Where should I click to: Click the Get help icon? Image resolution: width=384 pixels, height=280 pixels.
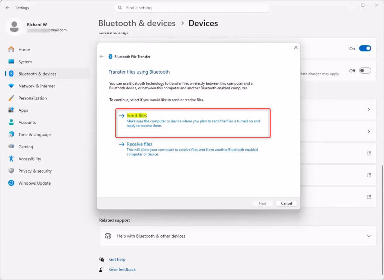click(102, 259)
